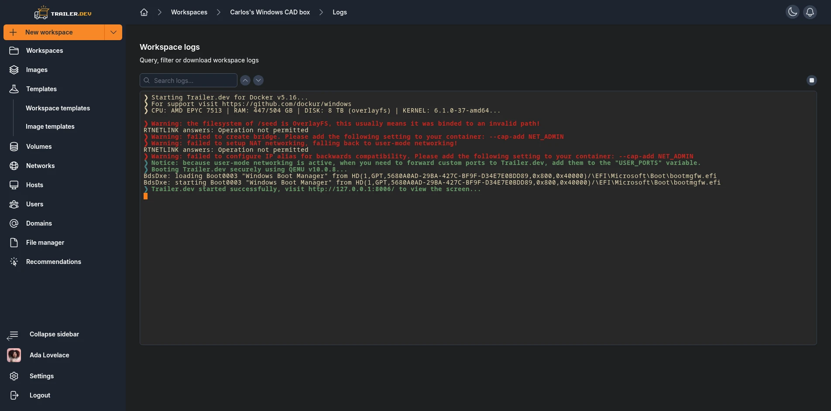
Task: Open the notifications bell
Action: click(x=810, y=12)
